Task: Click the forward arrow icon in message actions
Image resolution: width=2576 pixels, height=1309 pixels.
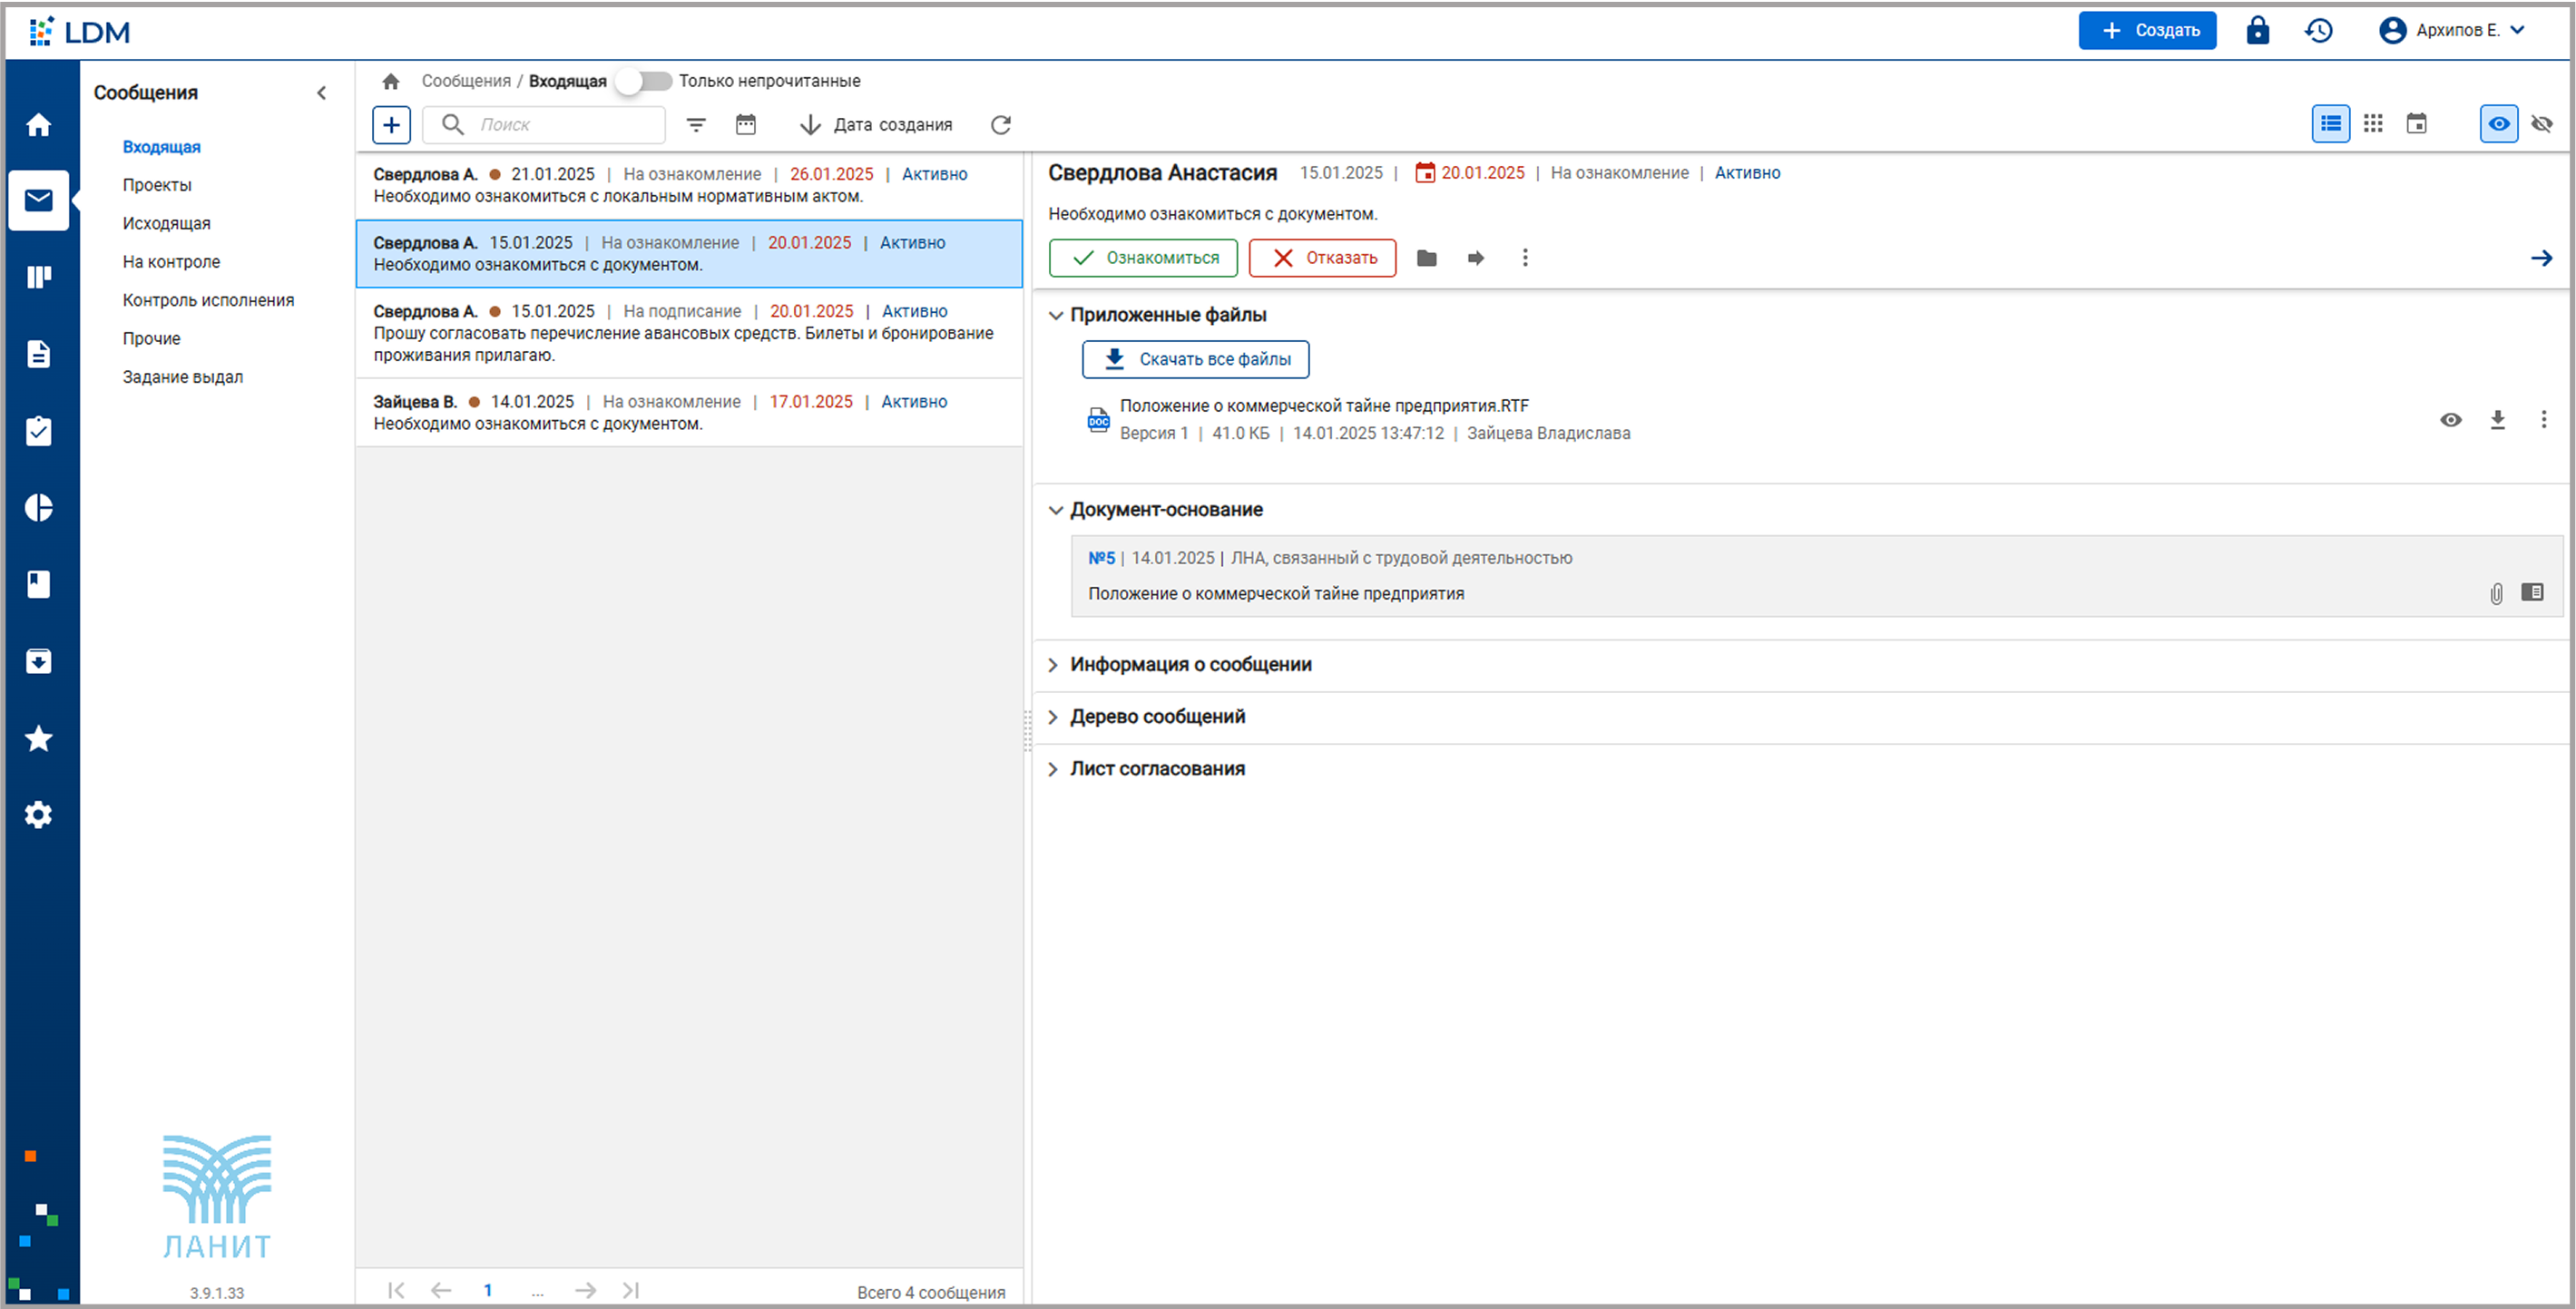Action: click(x=1476, y=258)
